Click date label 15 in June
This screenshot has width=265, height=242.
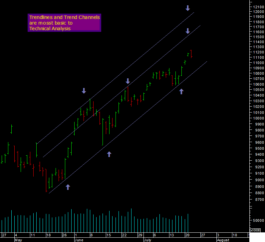point(109,235)
